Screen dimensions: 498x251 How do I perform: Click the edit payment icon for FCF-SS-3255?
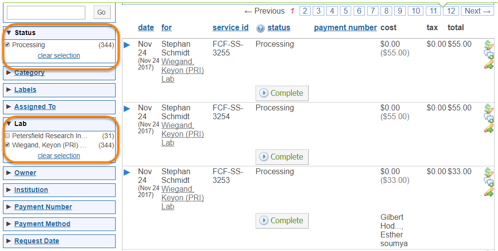coord(489,45)
